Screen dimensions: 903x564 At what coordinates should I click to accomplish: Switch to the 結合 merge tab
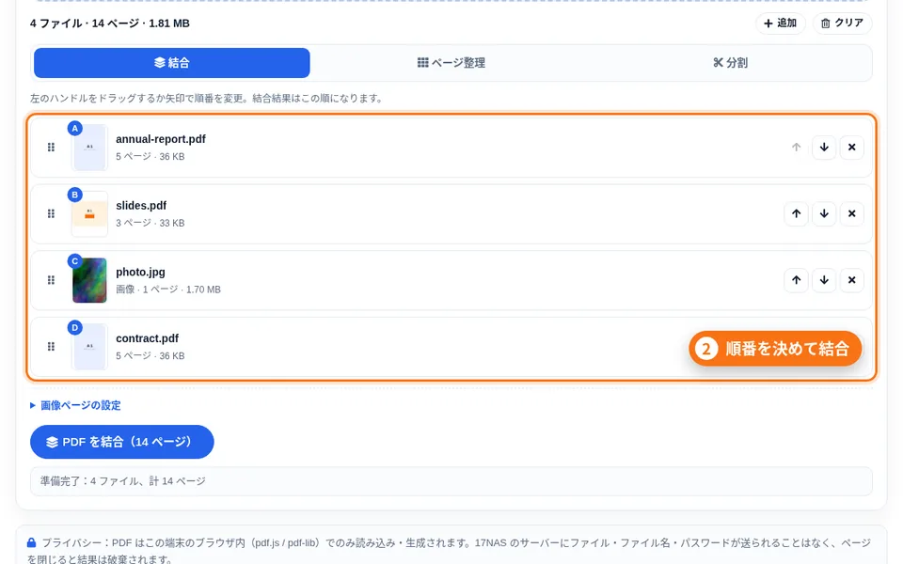click(x=171, y=63)
